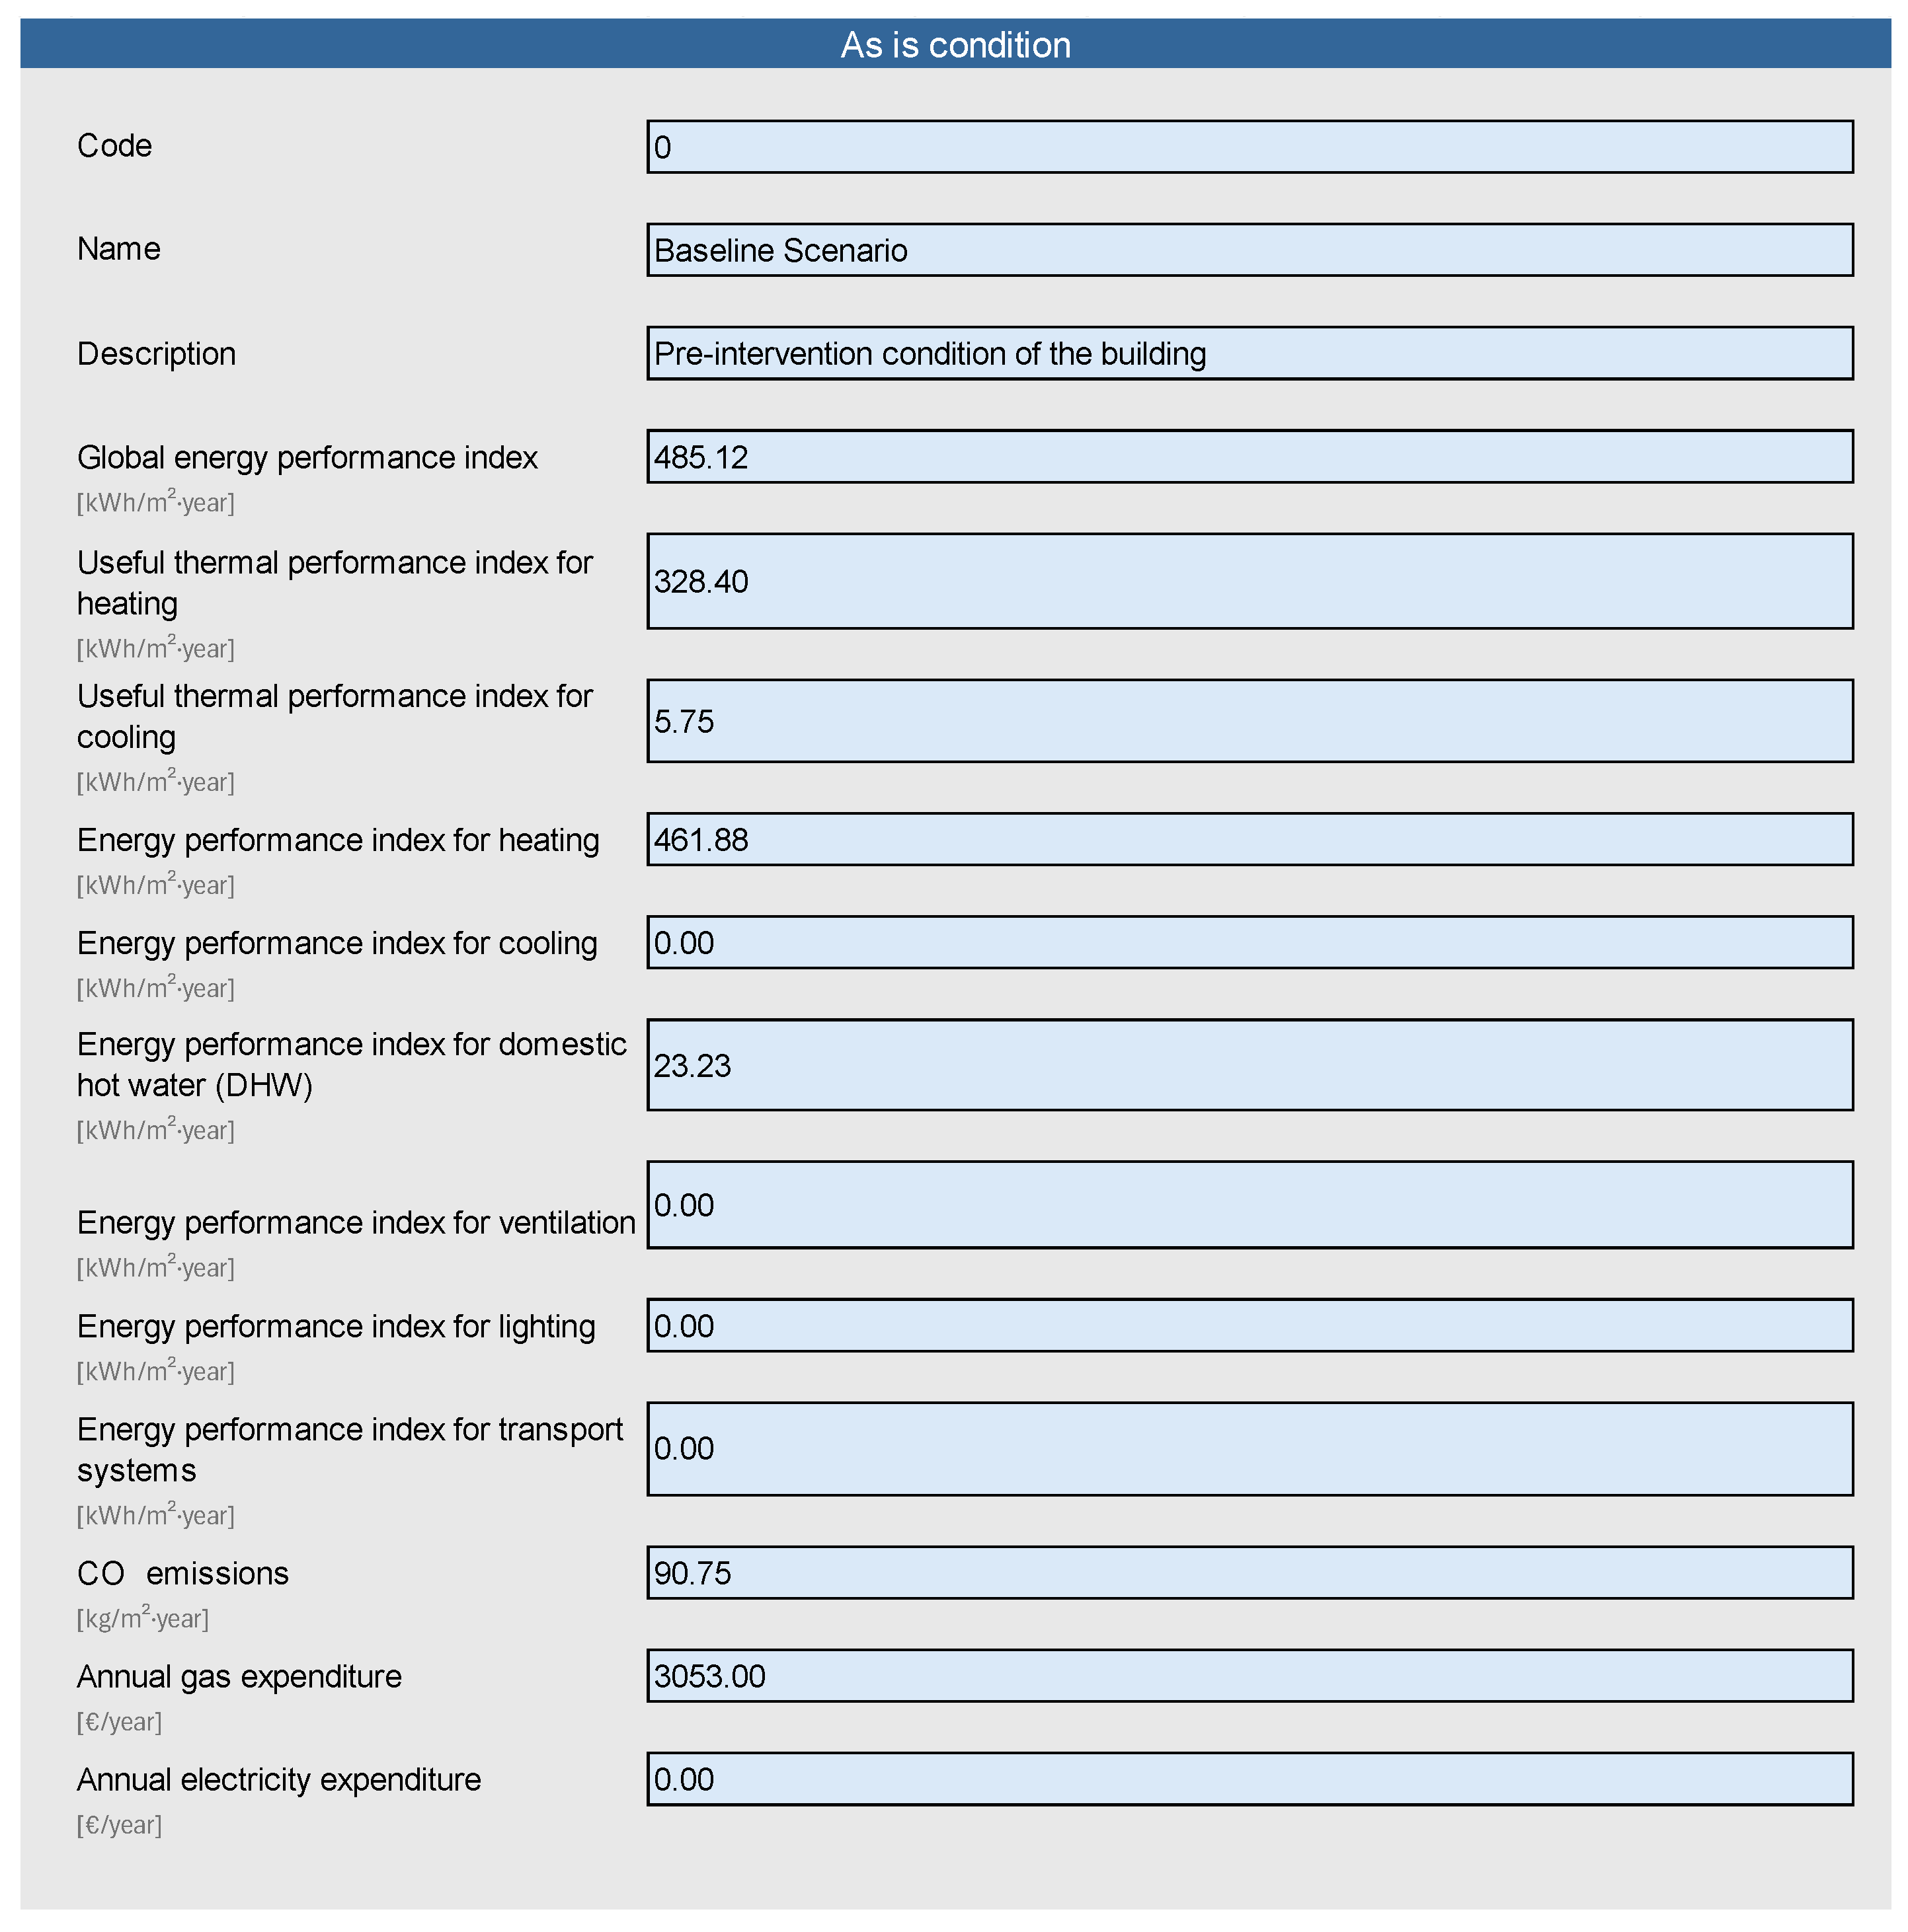Click the As is condition header bar
This screenshot has width=1908, height=1932.
(955, 45)
